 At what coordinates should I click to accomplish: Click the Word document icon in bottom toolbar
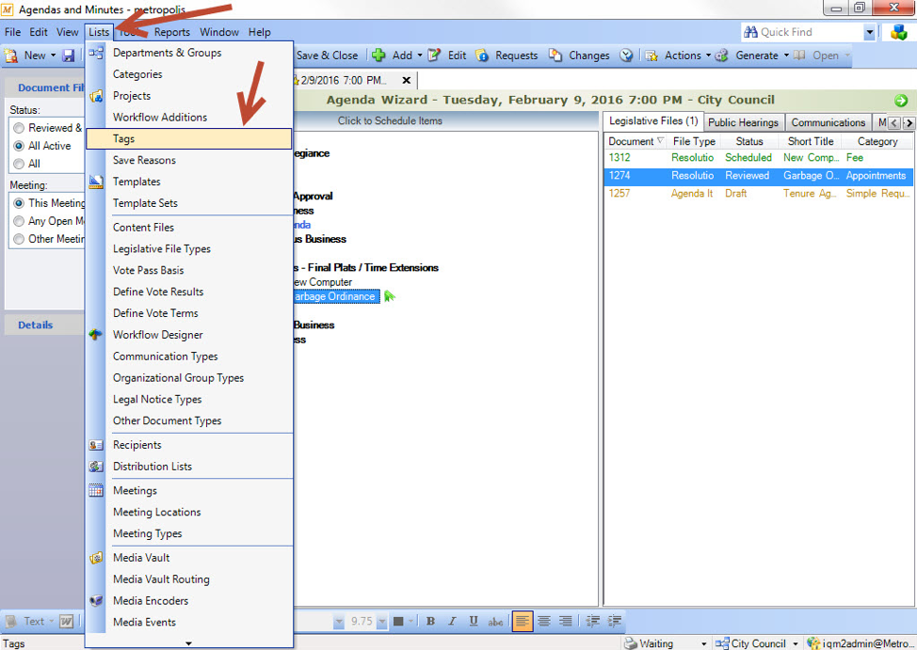click(66, 622)
